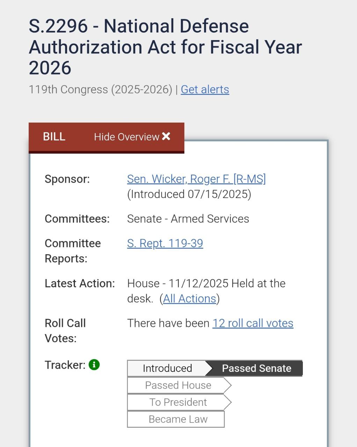Click the Became Law tracker stage

point(178,419)
